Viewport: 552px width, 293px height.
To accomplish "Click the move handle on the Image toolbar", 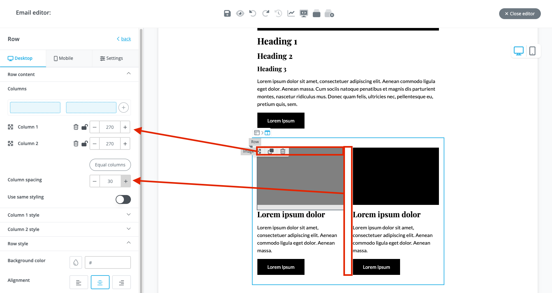I will point(260,151).
